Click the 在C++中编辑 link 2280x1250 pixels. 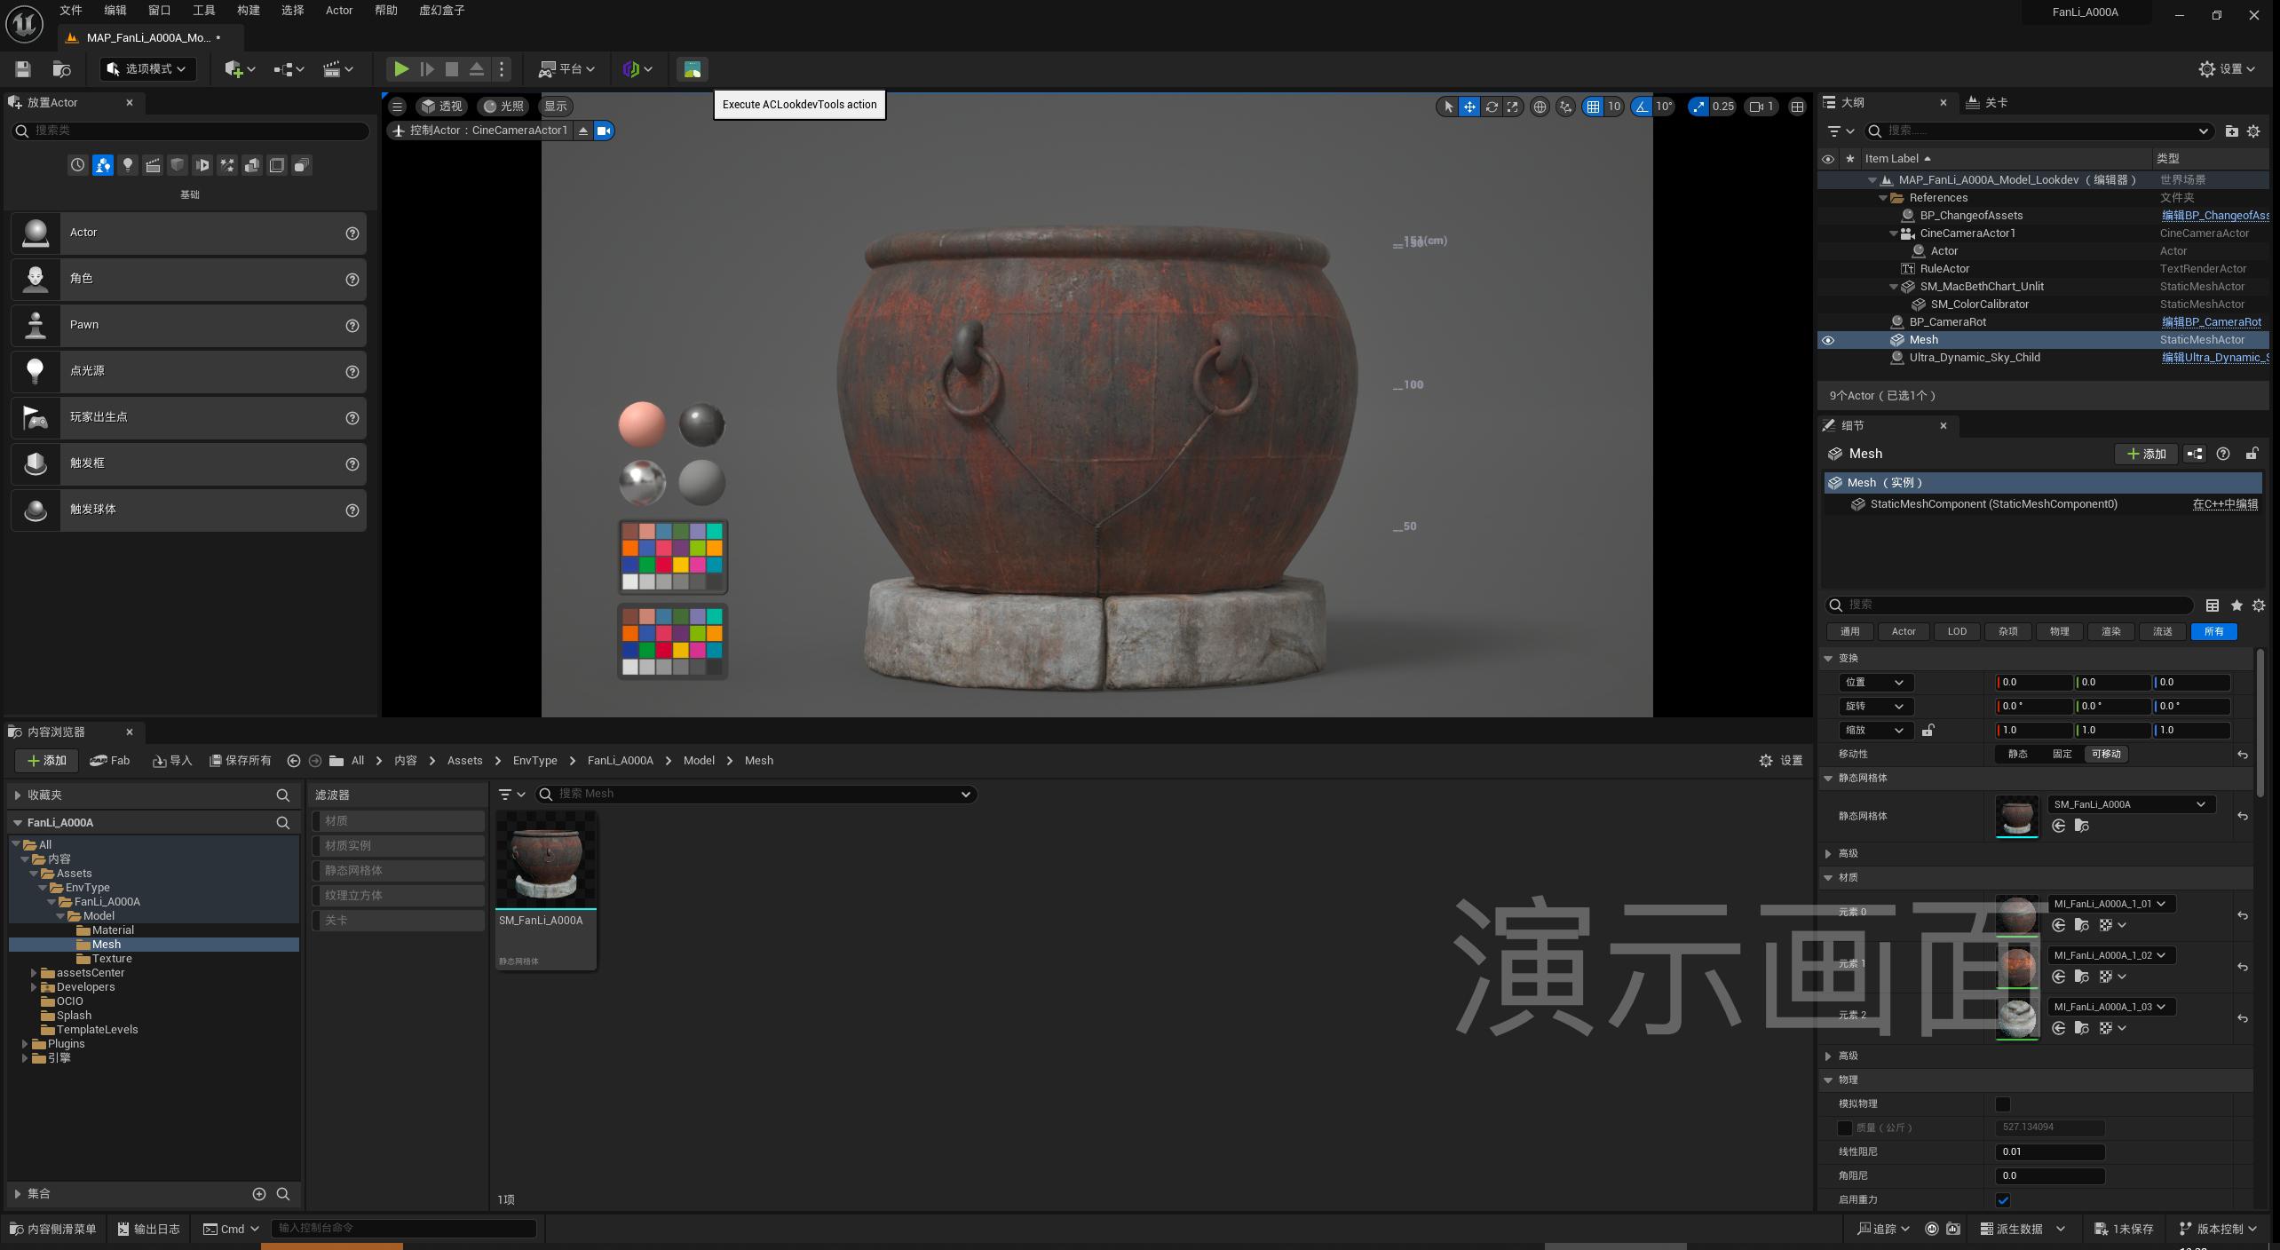2225,504
